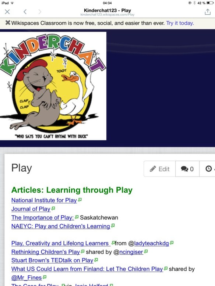Screen dimensions: 215x286
Task: Go back with the left arrow icon
Action: [25, 12]
